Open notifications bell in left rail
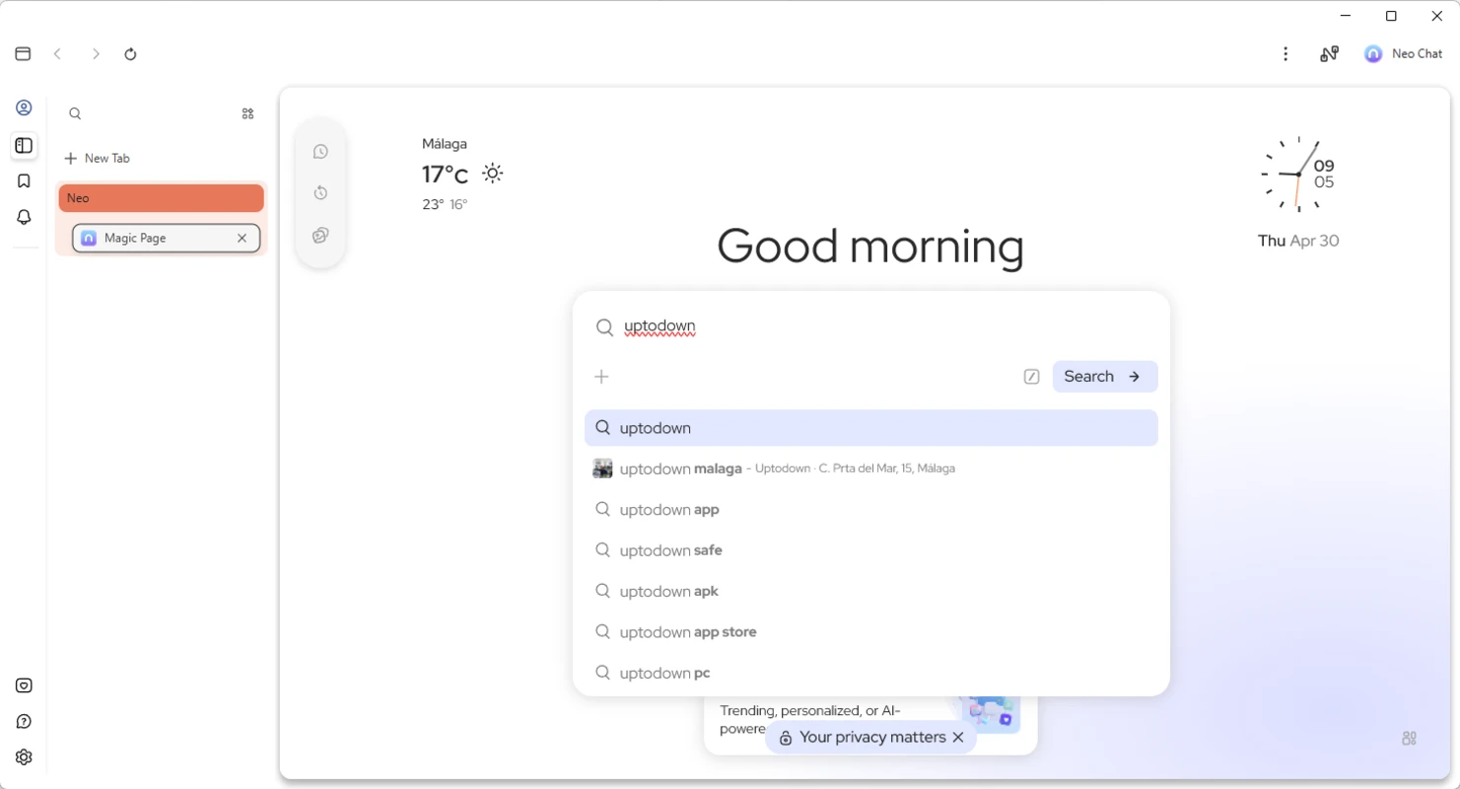Screen dimensions: 1460x789 tap(25, 217)
